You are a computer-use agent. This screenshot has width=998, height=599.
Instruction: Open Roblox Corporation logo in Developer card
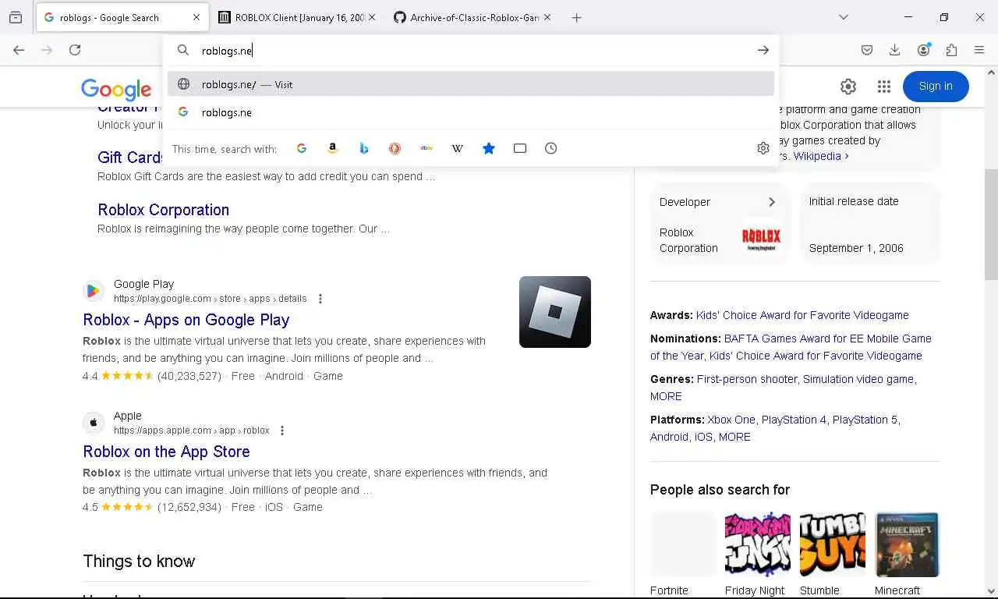[x=761, y=238]
